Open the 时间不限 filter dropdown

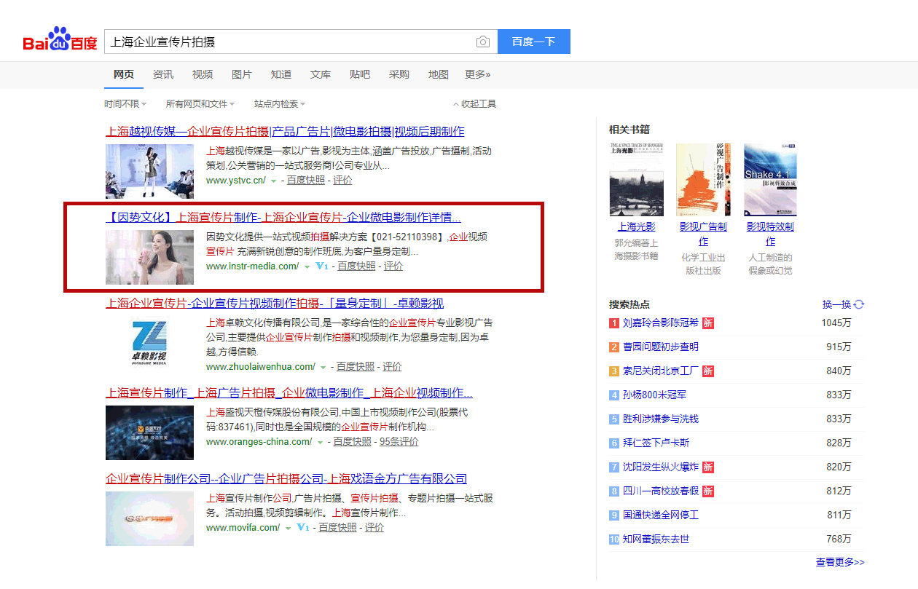click(125, 104)
